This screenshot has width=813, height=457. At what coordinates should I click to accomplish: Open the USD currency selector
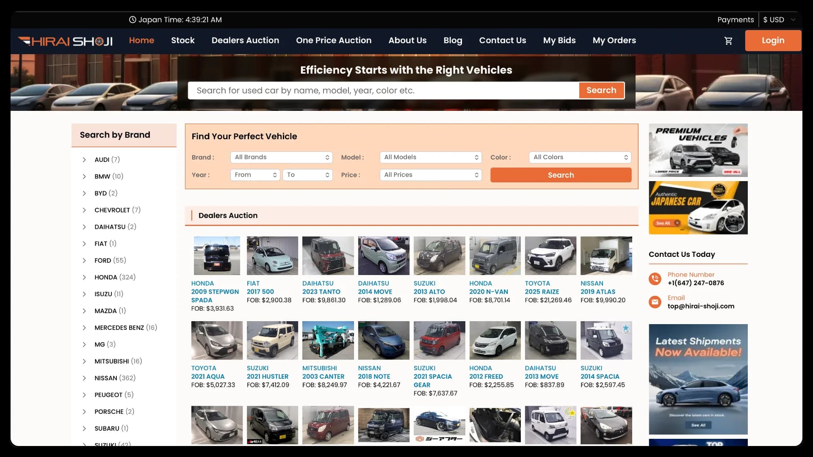pyautogui.click(x=779, y=19)
